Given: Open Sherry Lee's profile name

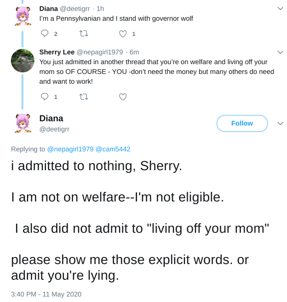Looking at the screenshot, I should (x=57, y=52).
